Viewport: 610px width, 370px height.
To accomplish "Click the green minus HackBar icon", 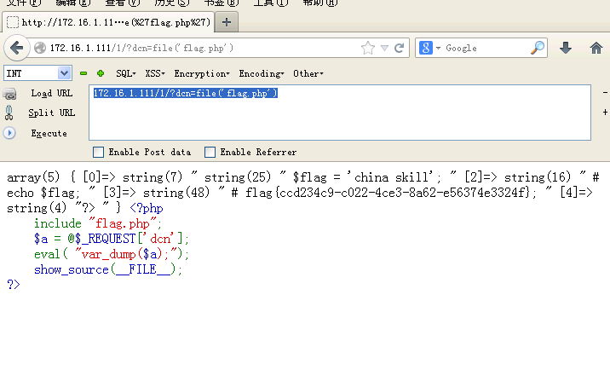I will (83, 73).
